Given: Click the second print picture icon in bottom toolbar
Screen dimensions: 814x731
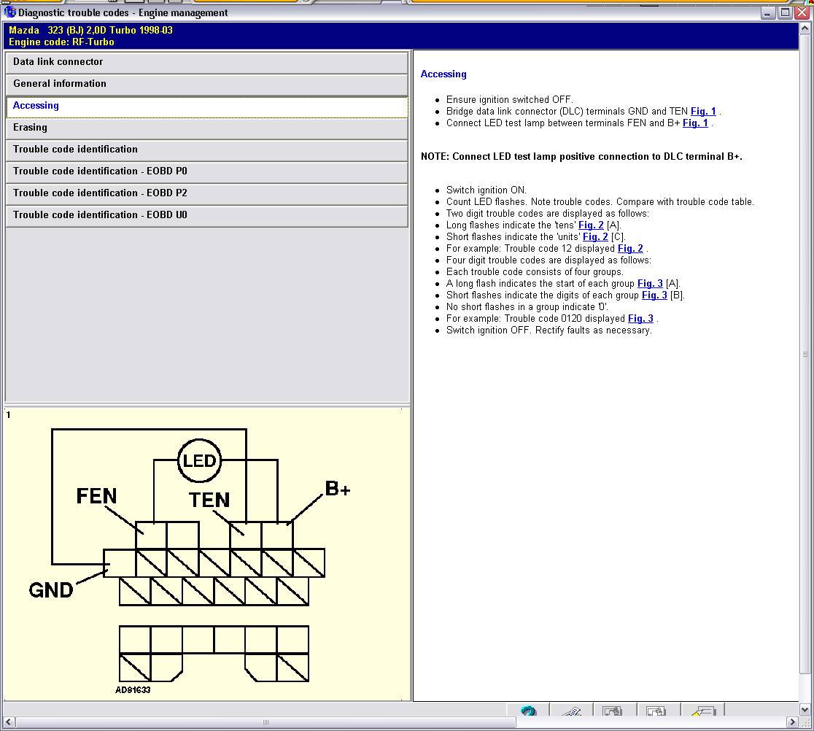Looking at the screenshot, I should (656, 711).
